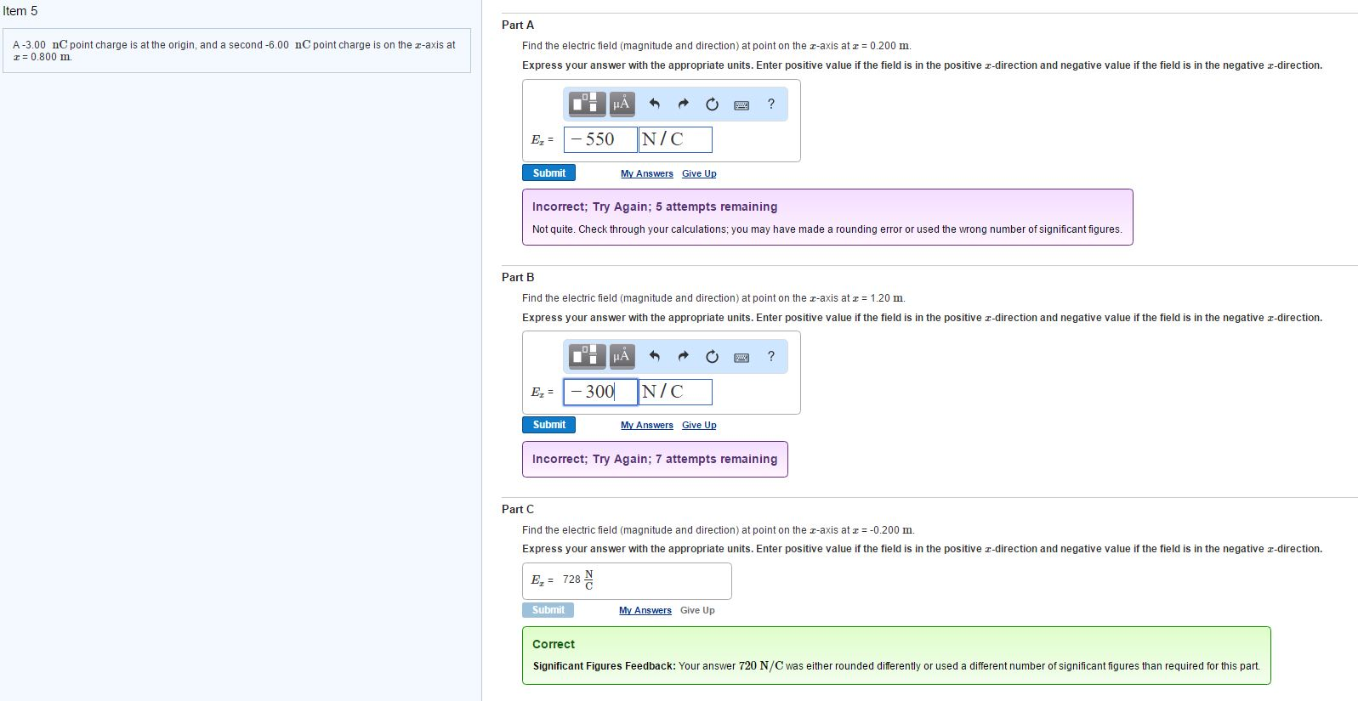The image size is (1358, 701).
Task: Click the disabled Submit button in Part C
Action: (x=548, y=610)
